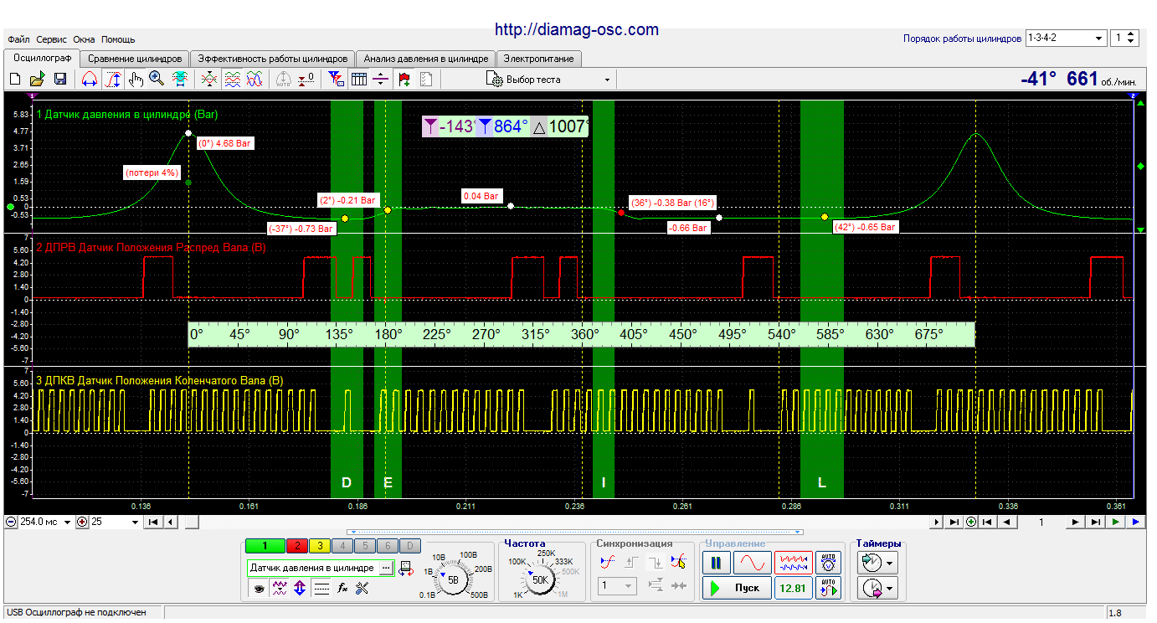
Task: Select the horizontal measure arc tool
Action: click(x=90, y=79)
